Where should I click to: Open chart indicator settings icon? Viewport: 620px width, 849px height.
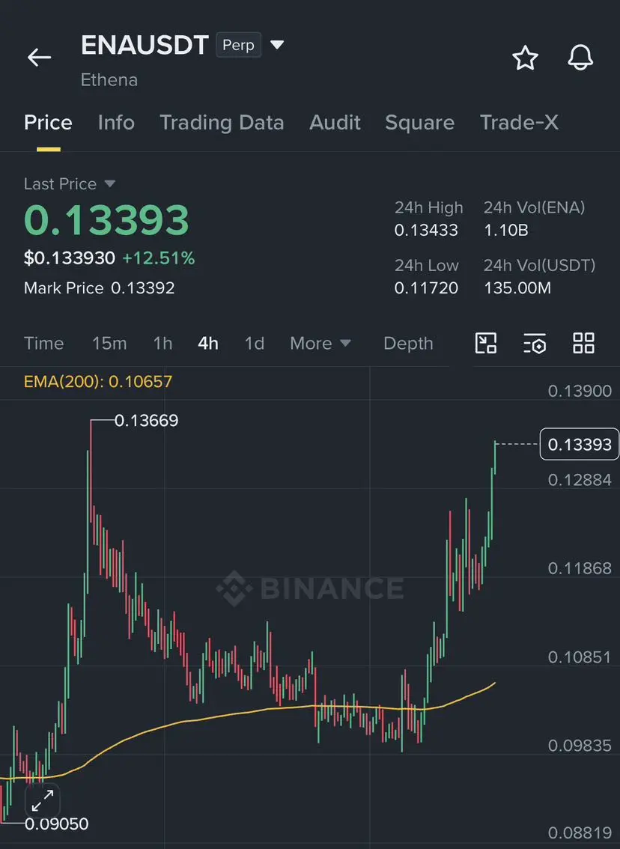point(535,344)
